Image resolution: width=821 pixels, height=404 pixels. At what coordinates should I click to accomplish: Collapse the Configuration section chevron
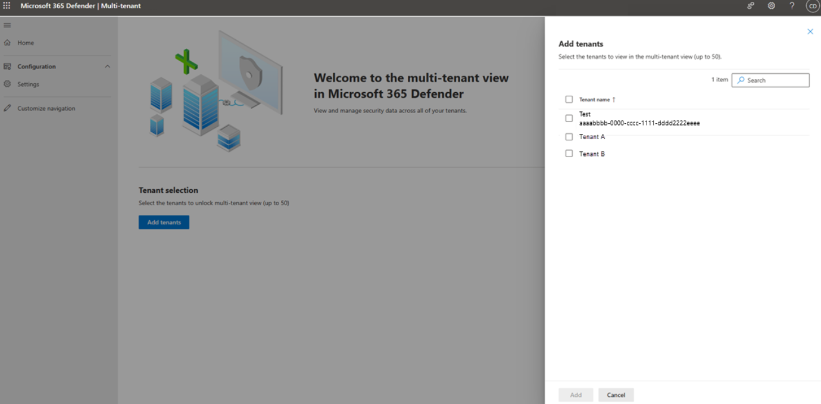click(108, 66)
